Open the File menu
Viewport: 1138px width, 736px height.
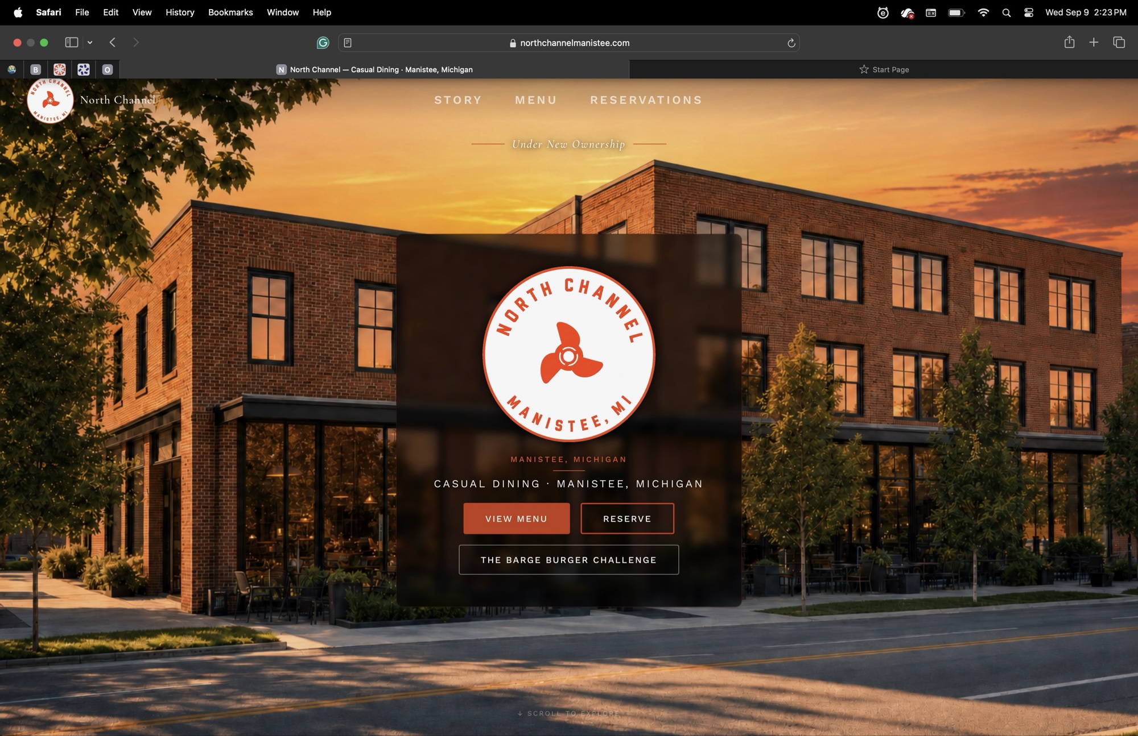82,13
